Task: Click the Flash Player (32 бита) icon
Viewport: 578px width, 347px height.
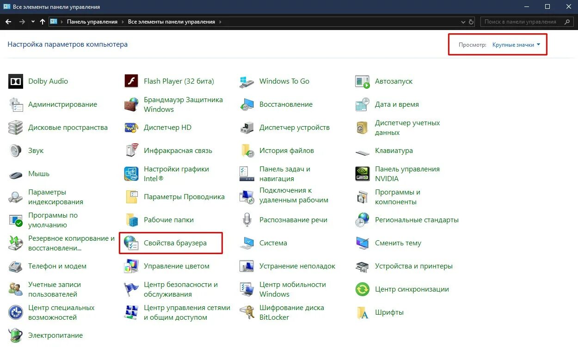Action: [x=131, y=81]
